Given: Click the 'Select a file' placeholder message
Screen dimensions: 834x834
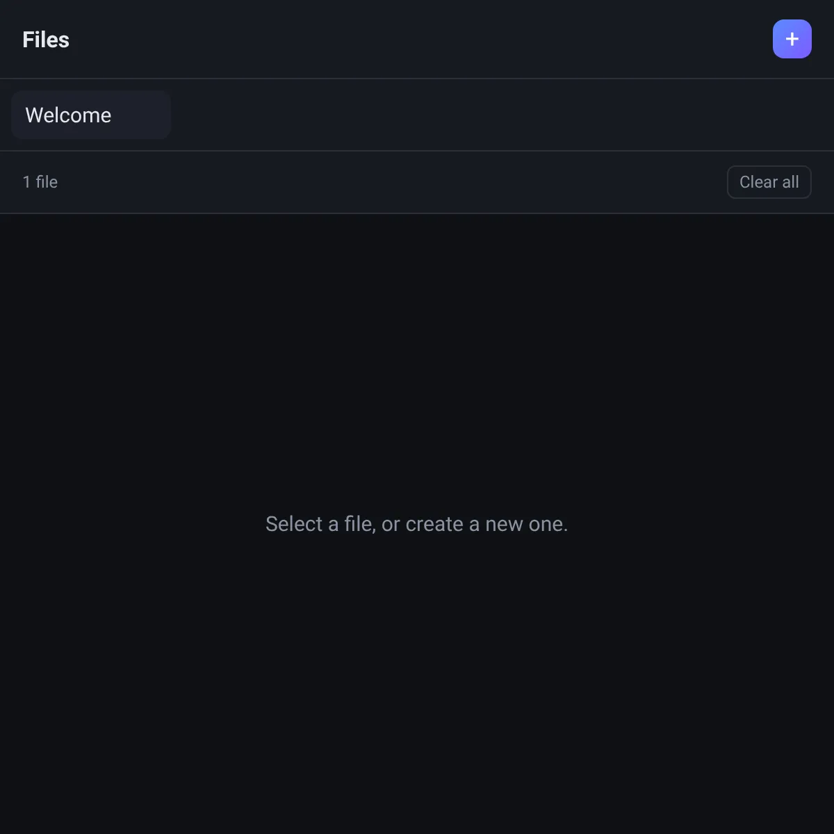Looking at the screenshot, I should pos(417,524).
